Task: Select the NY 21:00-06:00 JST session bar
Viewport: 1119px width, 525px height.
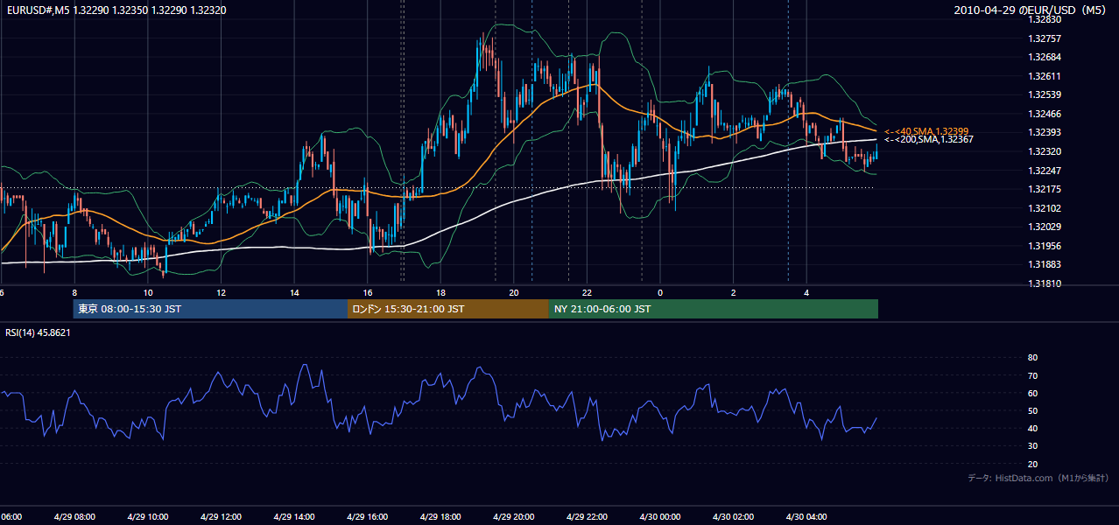Action: click(x=714, y=309)
